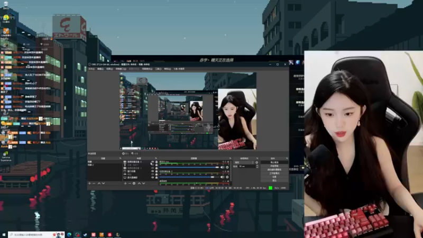
Task: Select the window capture source row
Action: (x=141, y=171)
